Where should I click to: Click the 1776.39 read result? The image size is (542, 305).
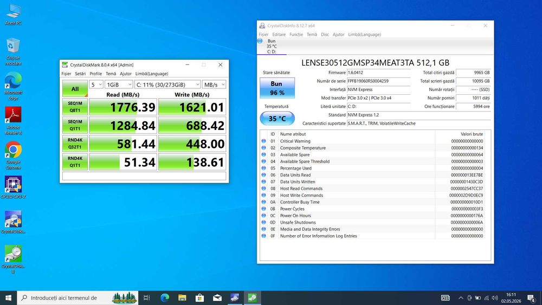[x=122, y=107]
